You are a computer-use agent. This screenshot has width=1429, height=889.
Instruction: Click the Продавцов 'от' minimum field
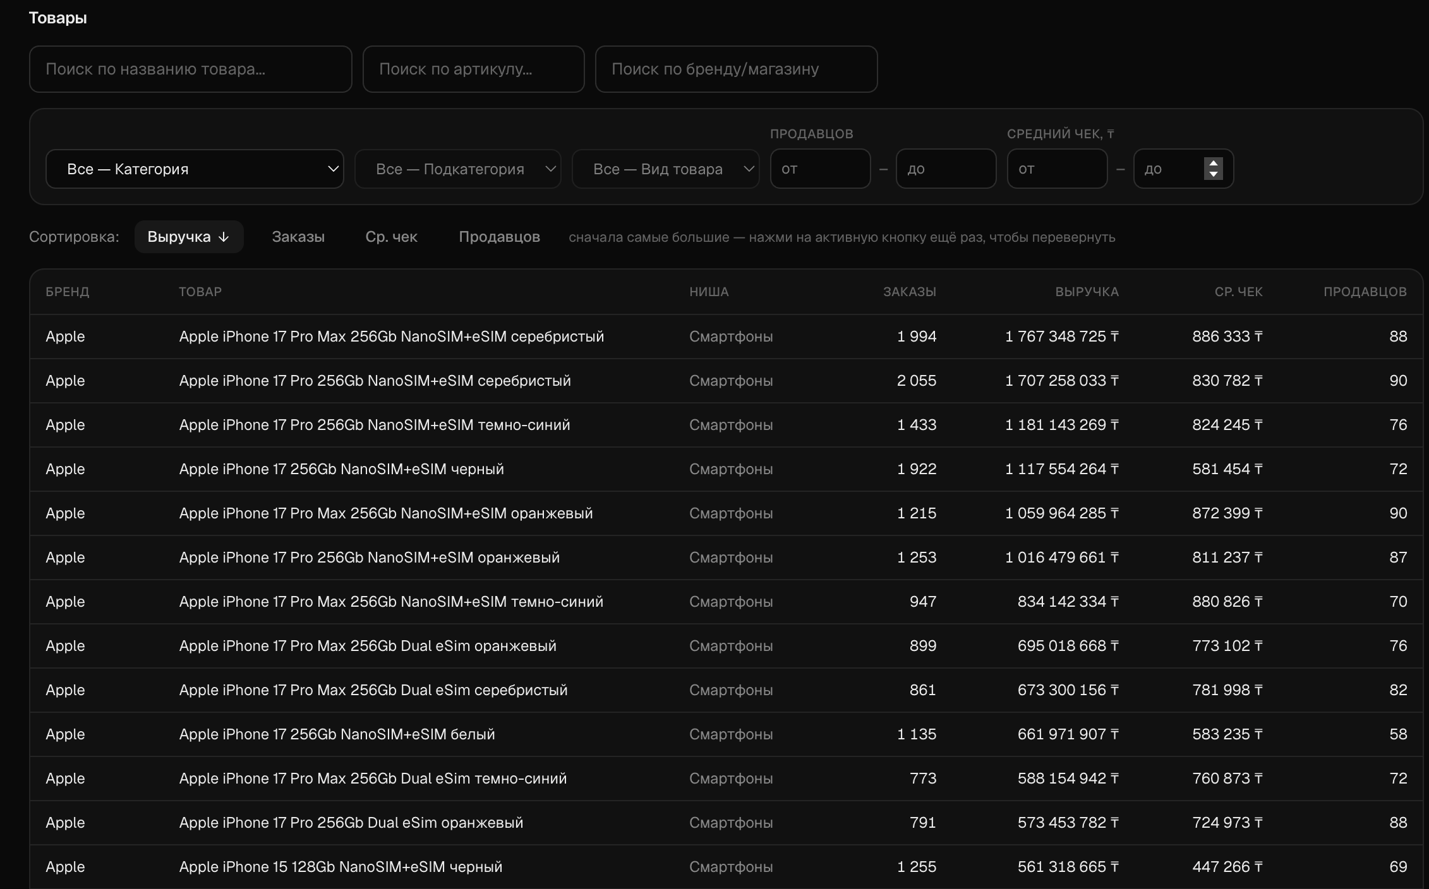pos(820,169)
